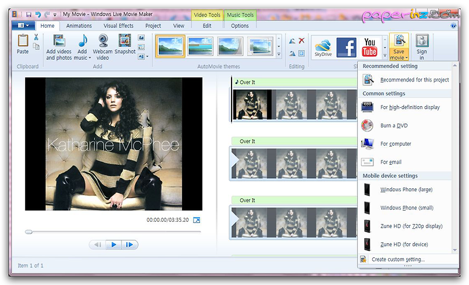Viewport: 469px width, 285px height.
Task: Click the Undo arrow in title bar
Action: [38, 14]
